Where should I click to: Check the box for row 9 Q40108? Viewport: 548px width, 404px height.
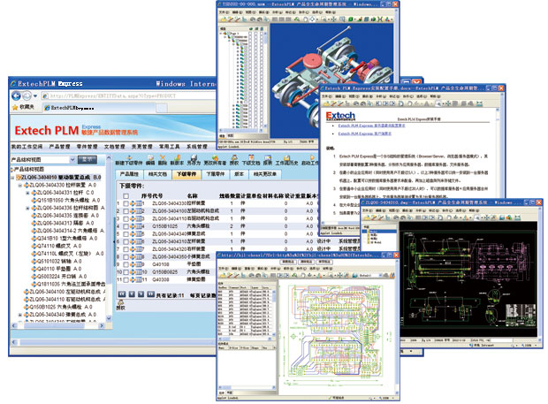tap(126, 263)
